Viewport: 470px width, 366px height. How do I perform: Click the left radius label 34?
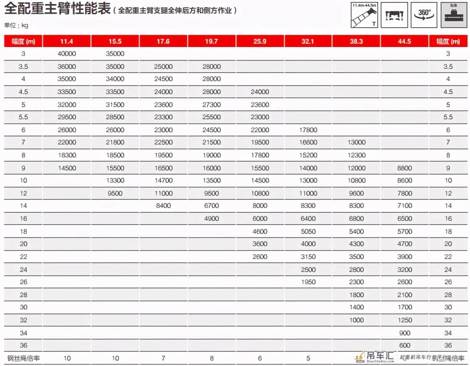pyautogui.click(x=23, y=333)
